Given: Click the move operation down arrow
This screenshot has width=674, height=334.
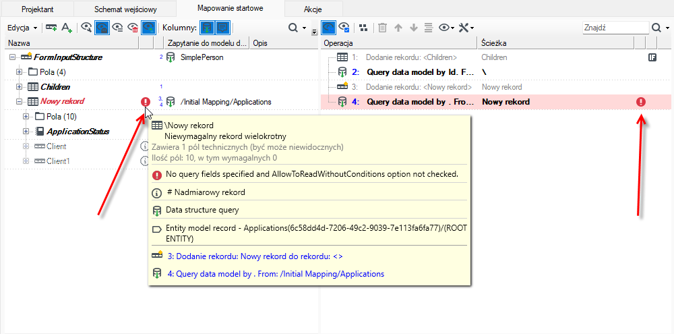Looking at the screenshot, I should (414, 28).
